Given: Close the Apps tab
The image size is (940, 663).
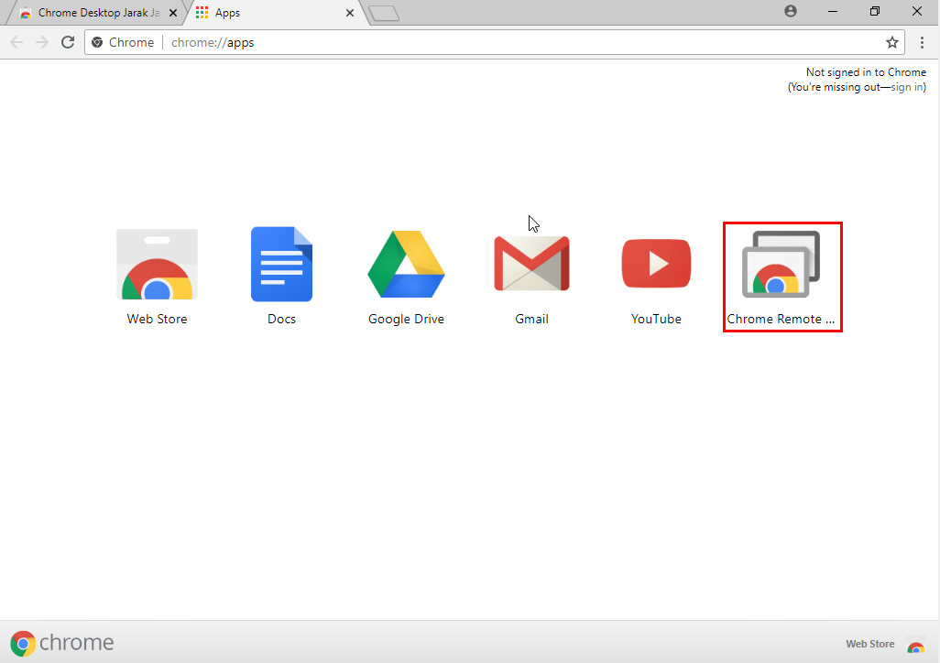Looking at the screenshot, I should 350,13.
